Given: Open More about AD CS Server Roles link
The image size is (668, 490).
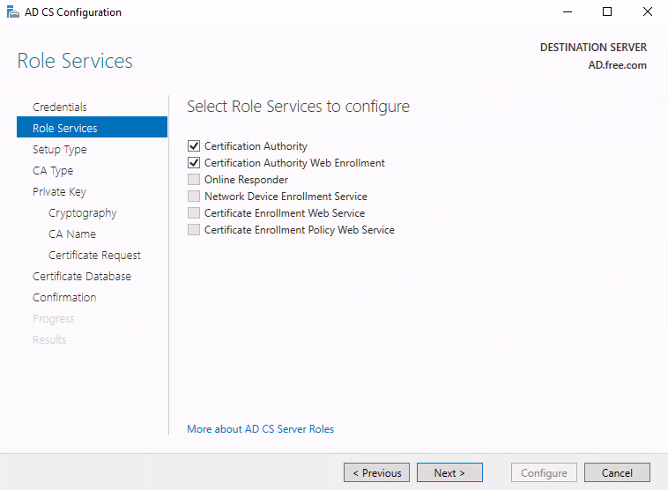Looking at the screenshot, I should (x=260, y=429).
